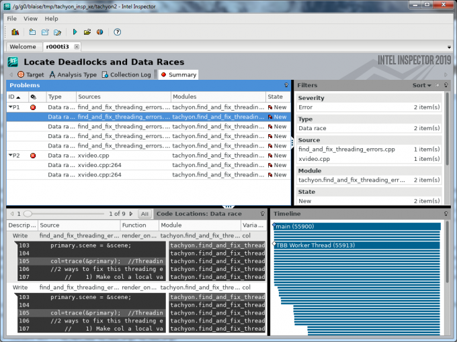Switch to the Welcome tab
457x342 pixels.
click(23, 47)
